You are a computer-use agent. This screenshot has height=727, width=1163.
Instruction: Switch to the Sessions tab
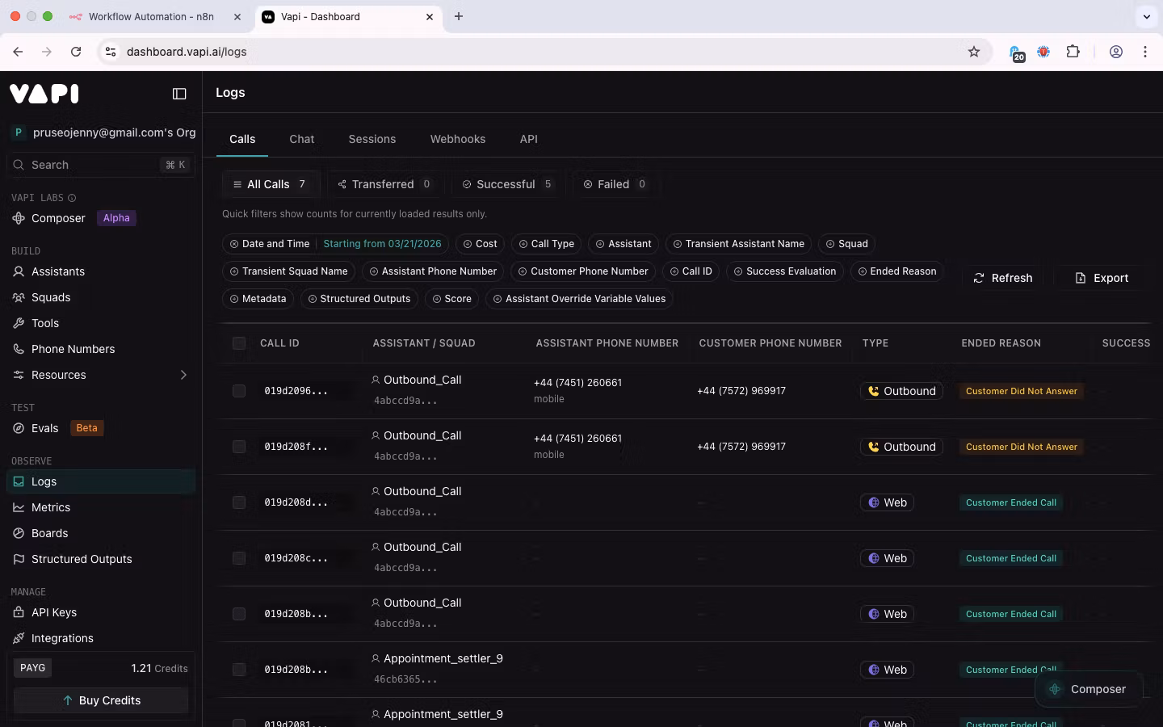(x=372, y=139)
